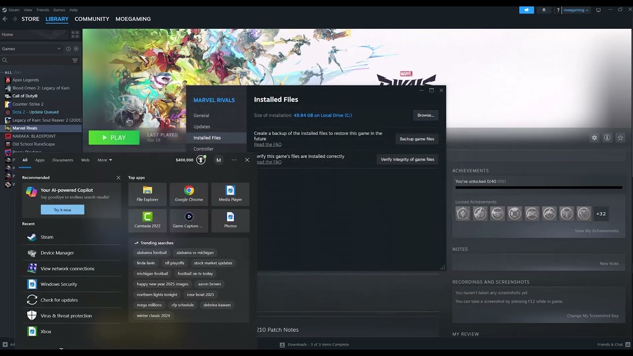Add to favorites with the star icon
The width and height of the screenshot is (633, 356).
pyautogui.click(x=620, y=138)
